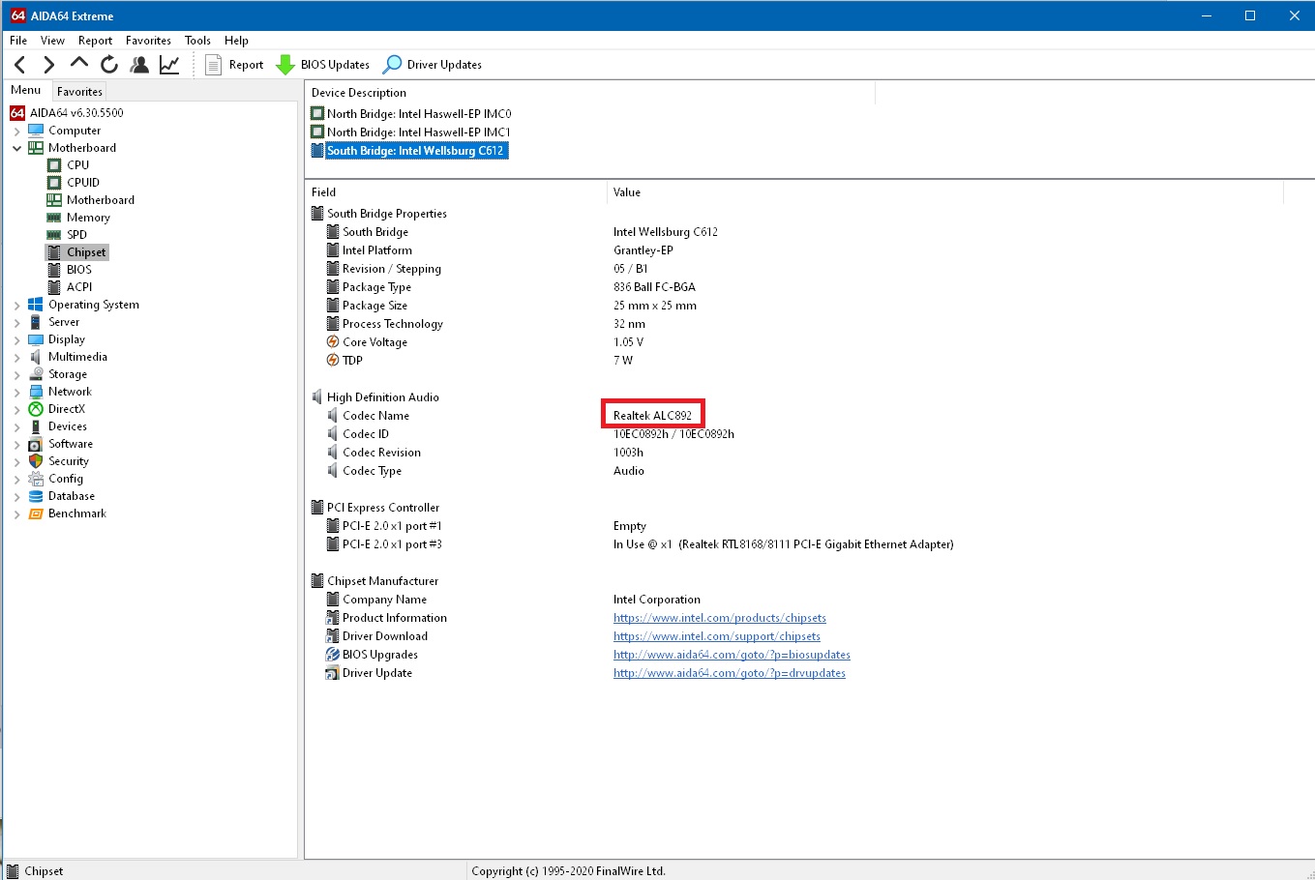Expand the Server tree node

16,322
